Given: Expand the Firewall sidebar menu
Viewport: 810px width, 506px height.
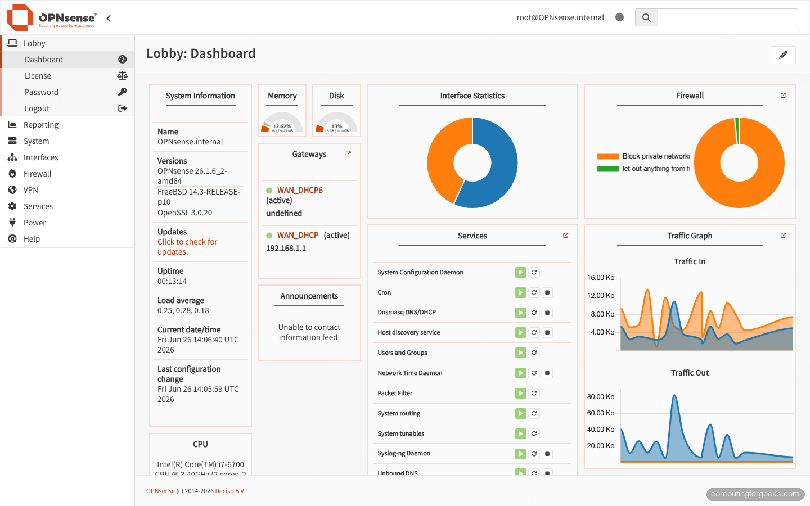Looking at the screenshot, I should click(x=67, y=174).
